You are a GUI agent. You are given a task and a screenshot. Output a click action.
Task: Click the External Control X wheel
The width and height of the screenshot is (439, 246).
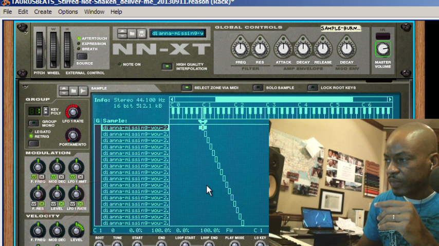pos(67,49)
